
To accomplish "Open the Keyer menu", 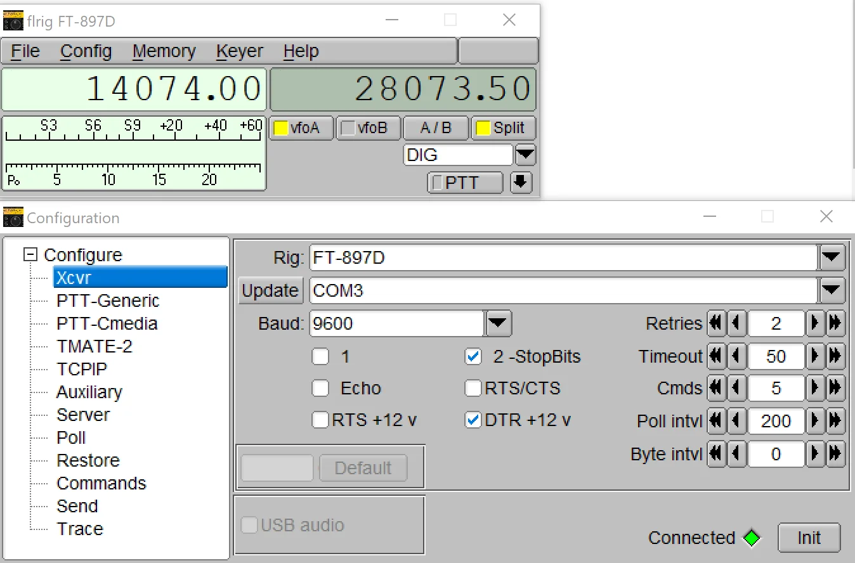I will 240,51.
